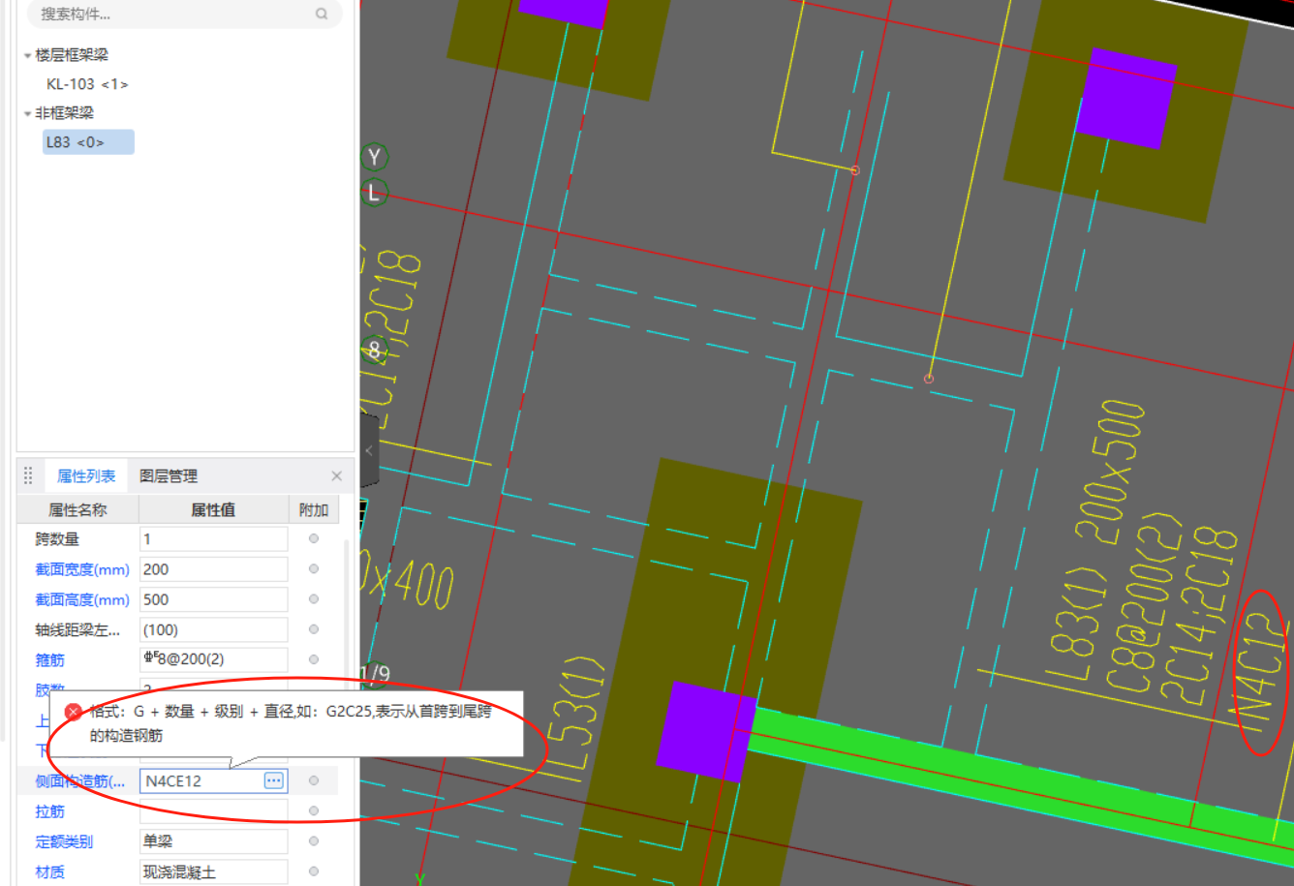
Task: Click the purple column near the green beam
Action: pyautogui.click(x=706, y=730)
